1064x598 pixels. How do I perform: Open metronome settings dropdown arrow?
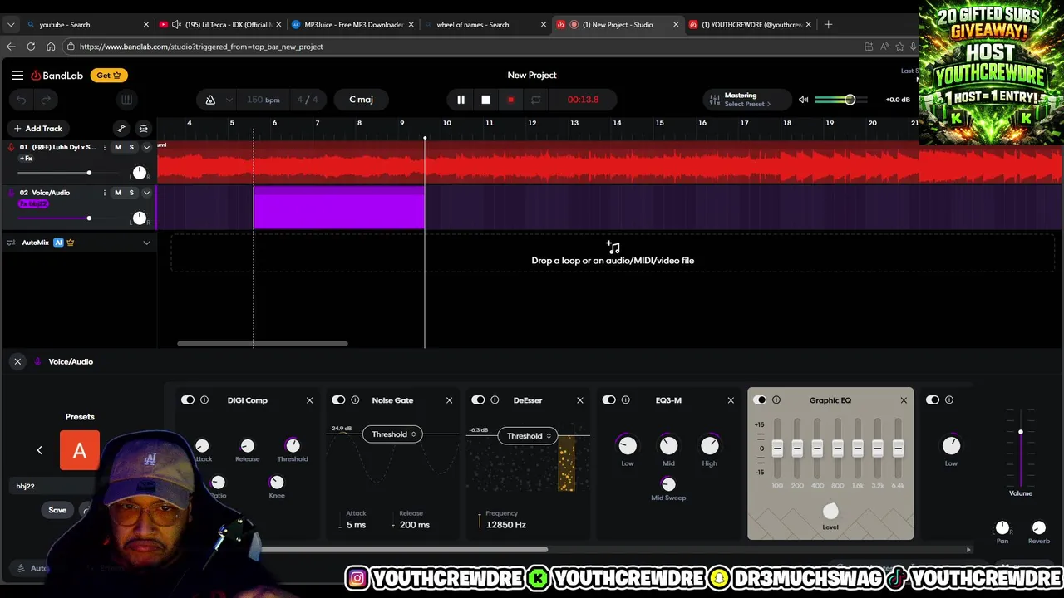click(x=229, y=100)
